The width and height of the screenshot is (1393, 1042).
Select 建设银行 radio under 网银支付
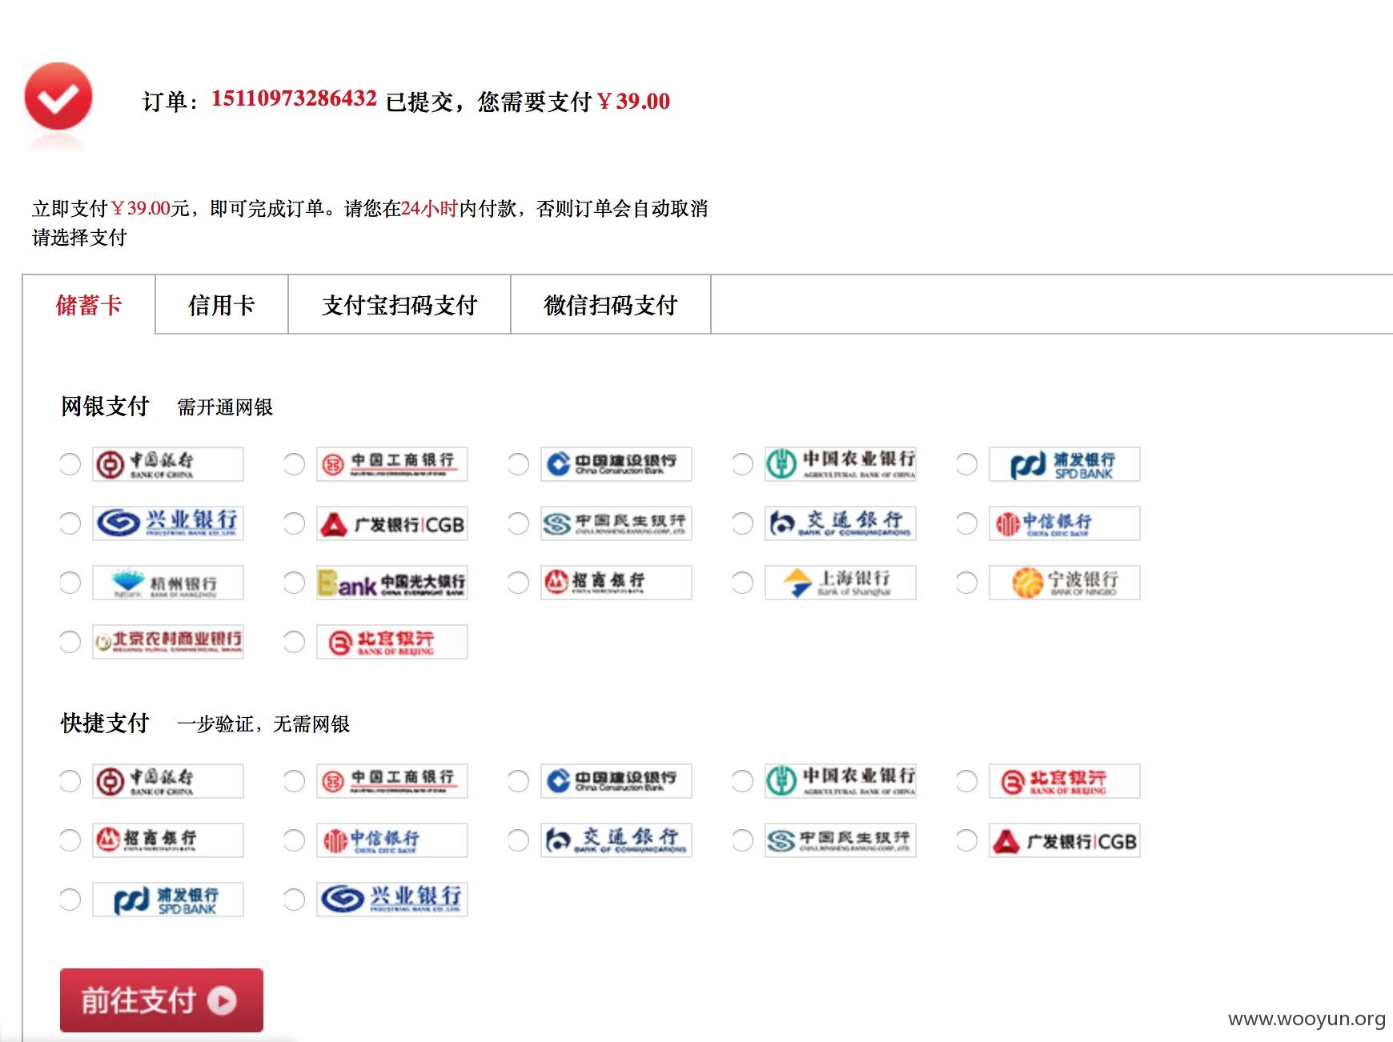[519, 464]
